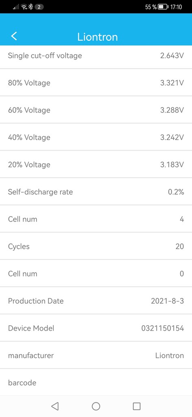This screenshot has width=192, height=417.
Task: Tap the Liontron header title
Action: coord(97,37)
